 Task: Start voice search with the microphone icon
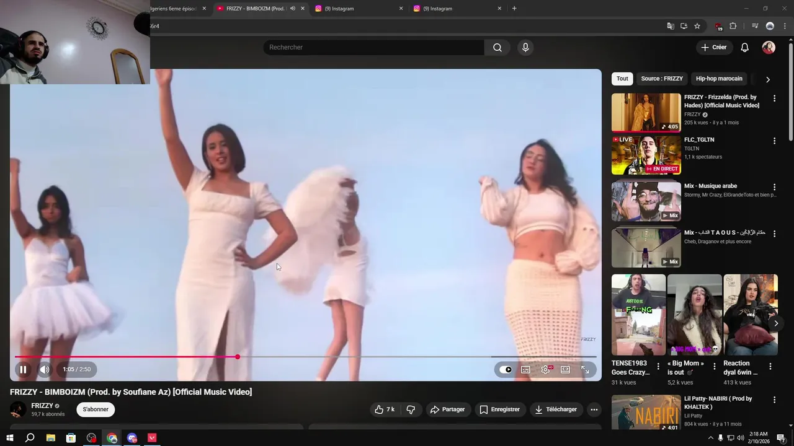[x=525, y=48]
